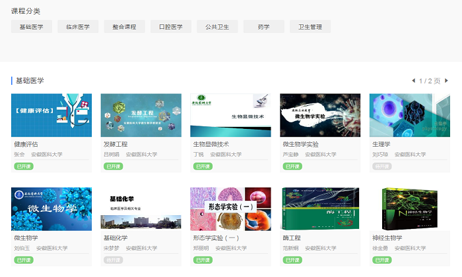Open 基础化学 course cover image
462x277 pixels.
tap(141, 209)
